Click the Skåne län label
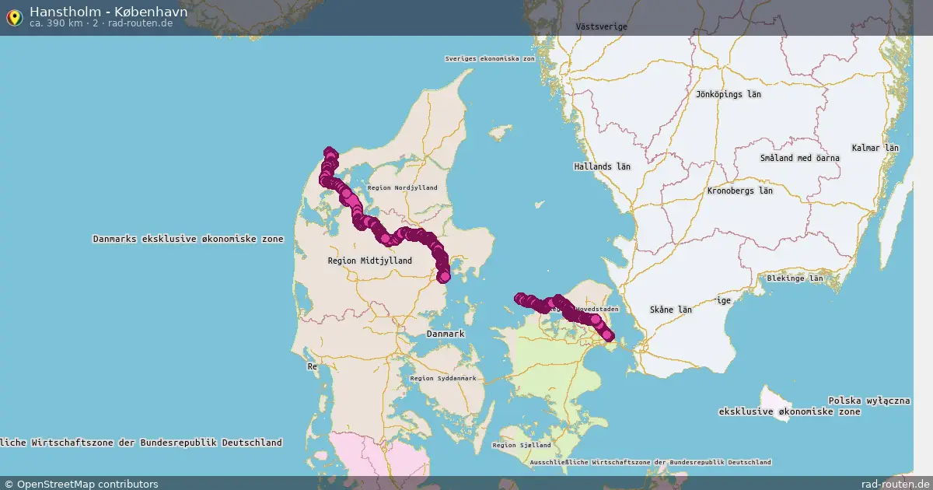The height and width of the screenshot is (490, 933). tap(670, 310)
